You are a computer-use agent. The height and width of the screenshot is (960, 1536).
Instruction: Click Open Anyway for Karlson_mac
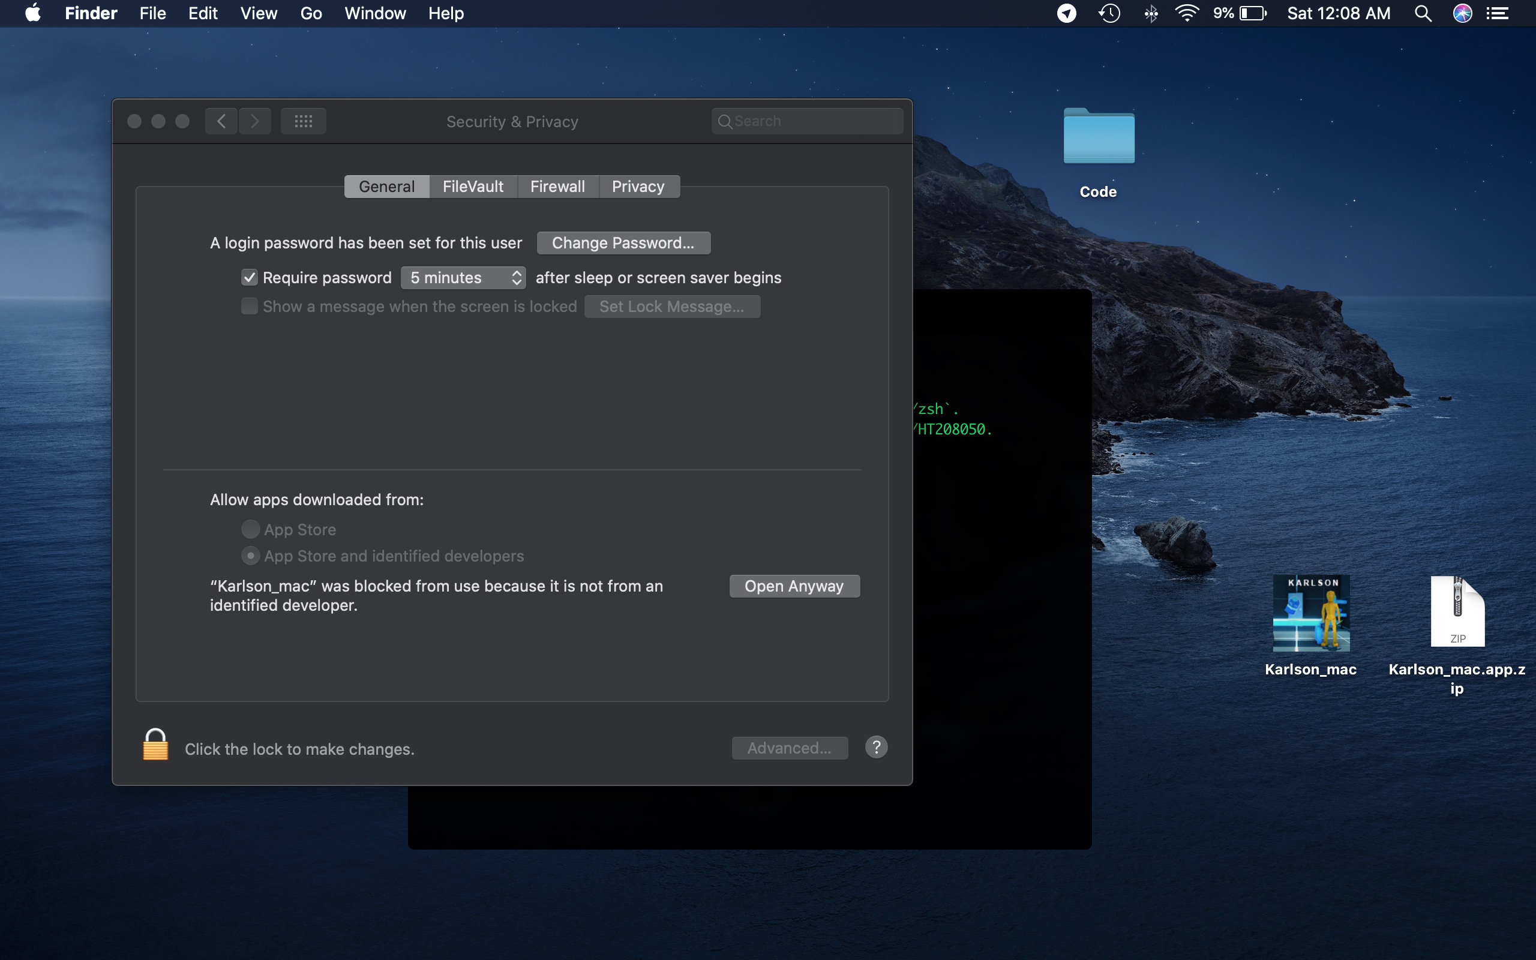click(794, 586)
